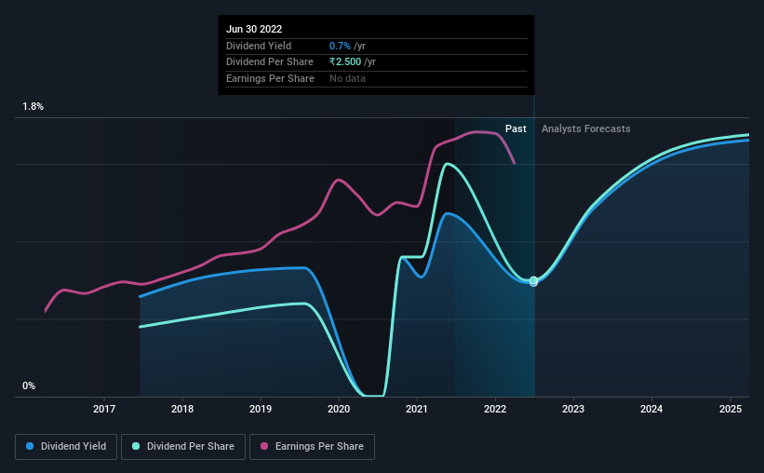Toggle the Earnings Per Share legend button
Screen dimensions: 764x473
tap(312, 447)
